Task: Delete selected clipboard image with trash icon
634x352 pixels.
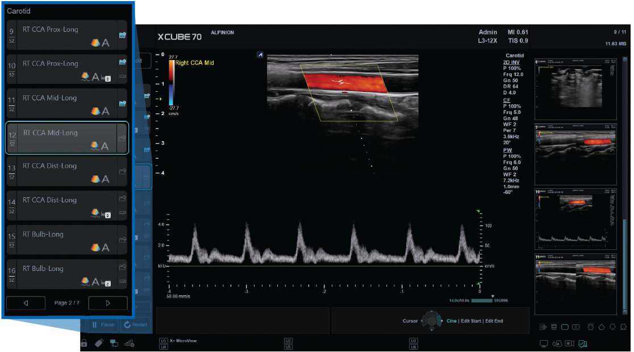Action: coord(554,327)
